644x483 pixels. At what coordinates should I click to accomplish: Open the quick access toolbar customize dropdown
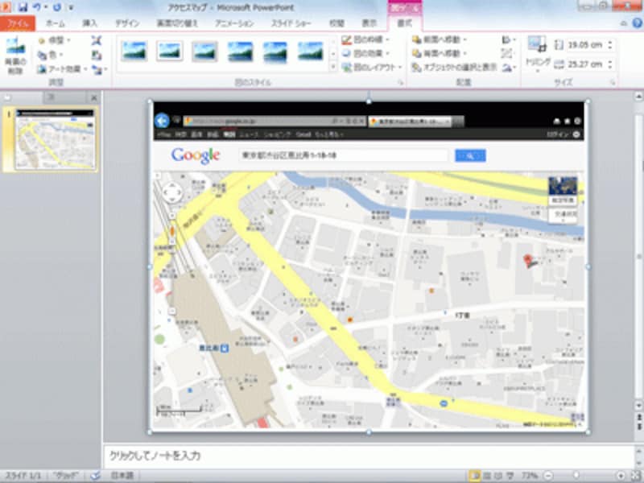[x=71, y=7]
